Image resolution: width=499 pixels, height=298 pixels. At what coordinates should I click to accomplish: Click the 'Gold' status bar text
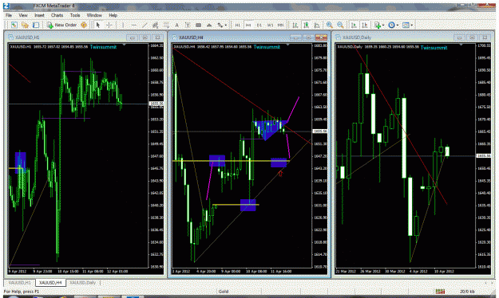tap(224, 292)
